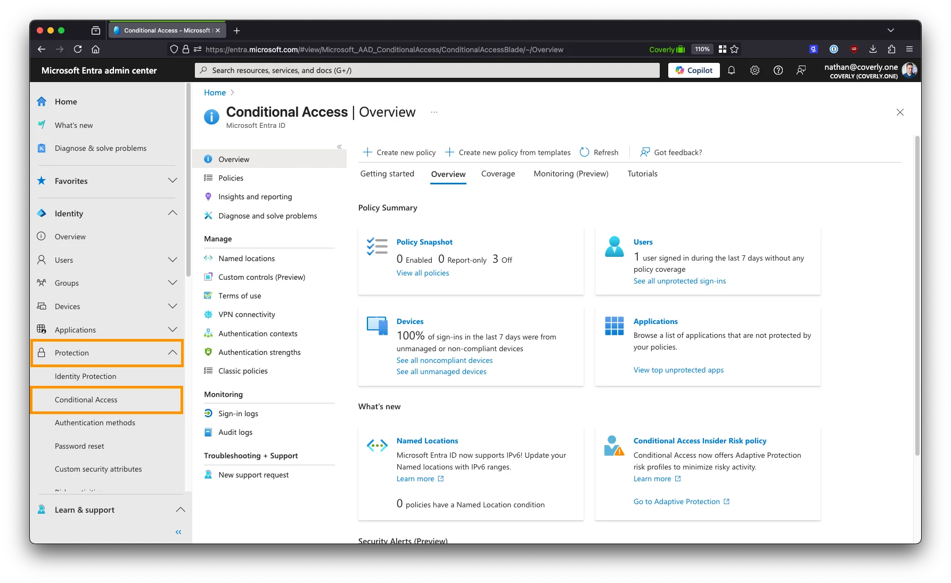The height and width of the screenshot is (583, 951).
Task: Click See all noncompliant devices
Action: (x=444, y=360)
